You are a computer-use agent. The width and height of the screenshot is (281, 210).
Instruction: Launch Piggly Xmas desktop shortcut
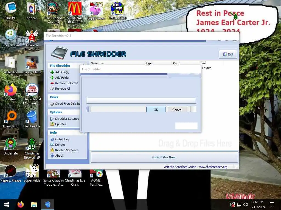(96, 11)
